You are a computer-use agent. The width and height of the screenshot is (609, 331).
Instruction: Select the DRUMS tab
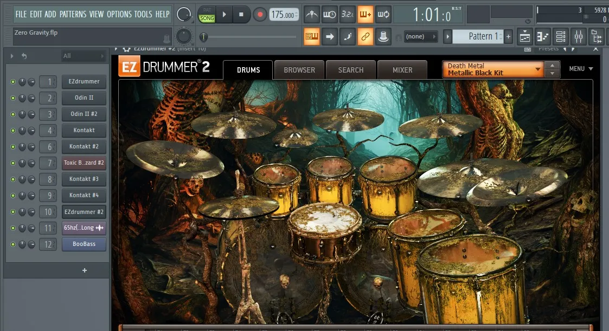[x=248, y=70]
